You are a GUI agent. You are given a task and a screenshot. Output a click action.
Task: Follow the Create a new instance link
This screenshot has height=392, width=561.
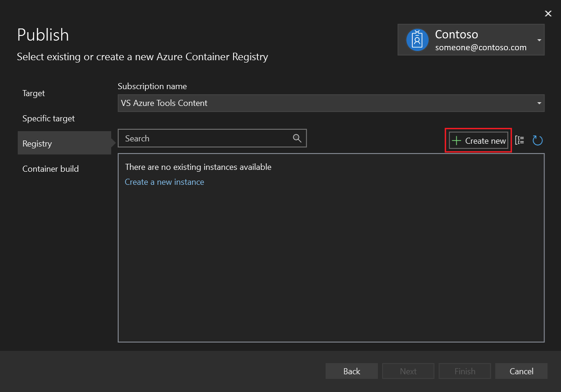(x=164, y=182)
